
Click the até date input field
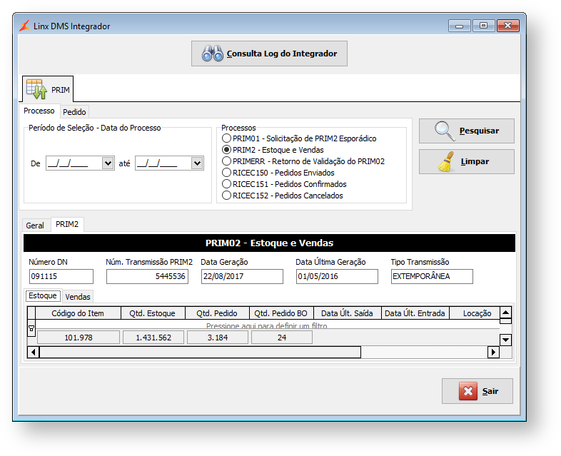[163, 163]
